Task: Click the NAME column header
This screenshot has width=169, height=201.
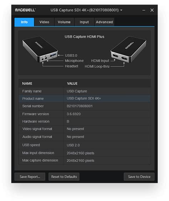Action: (x=27, y=83)
